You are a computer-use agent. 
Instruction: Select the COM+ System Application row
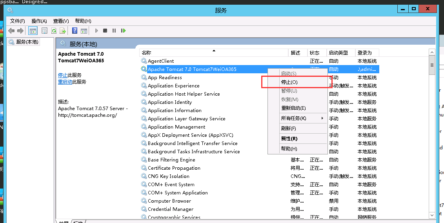point(259,192)
